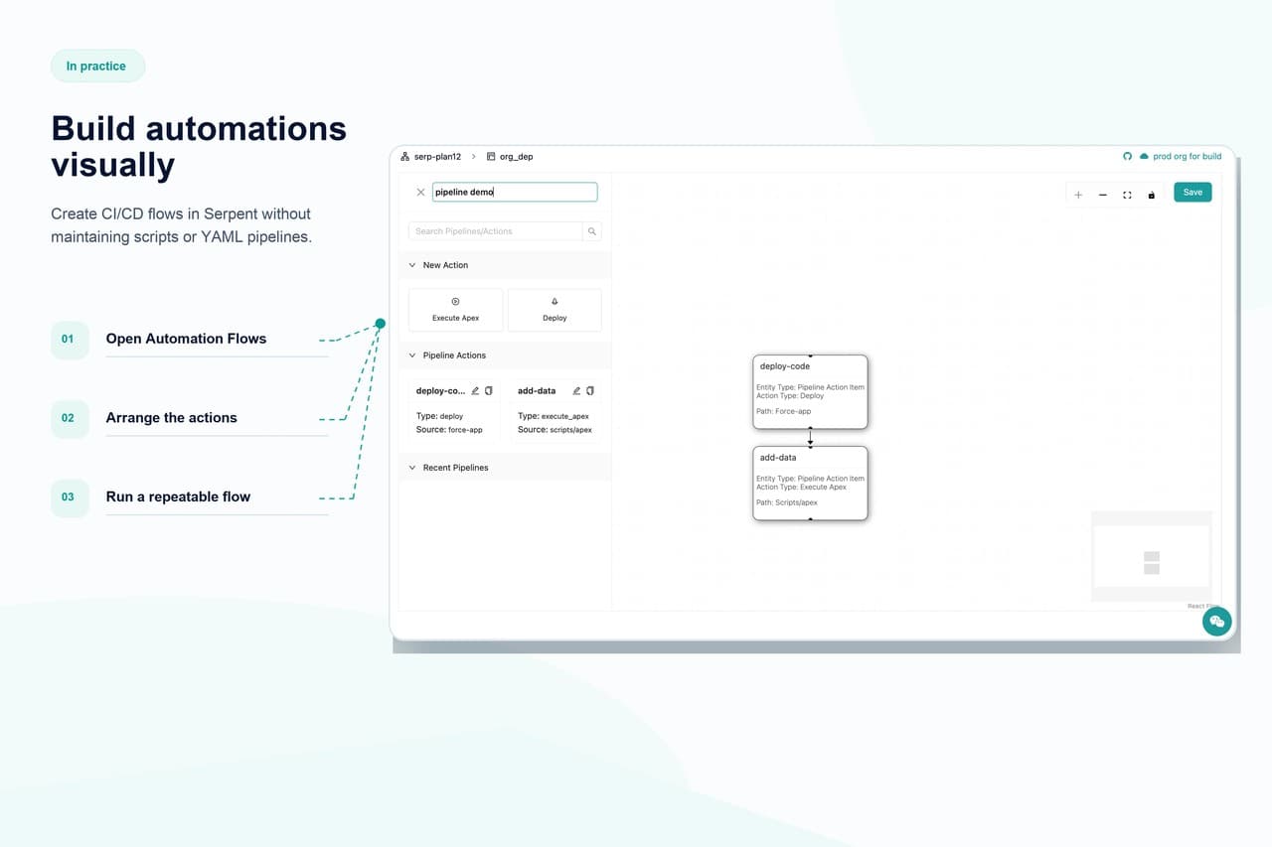
Task: Click the canvas minimap
Action: click(1152, 556)
